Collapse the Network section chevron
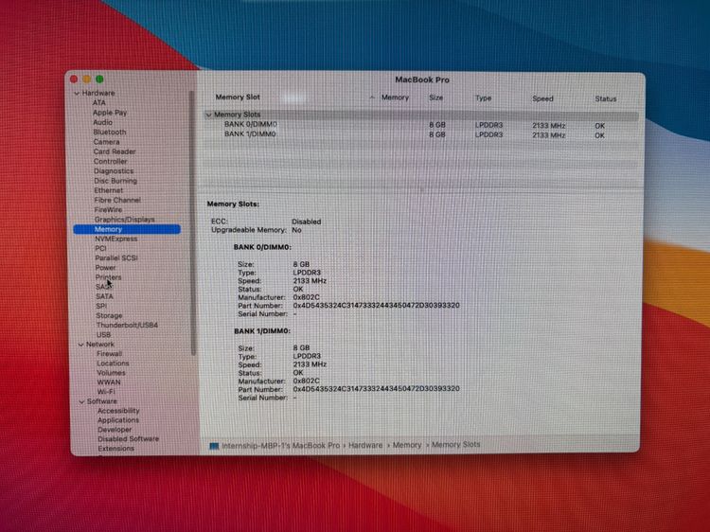Image resolution: width=710 pixels, height=532 pixels. pos(81,345)
